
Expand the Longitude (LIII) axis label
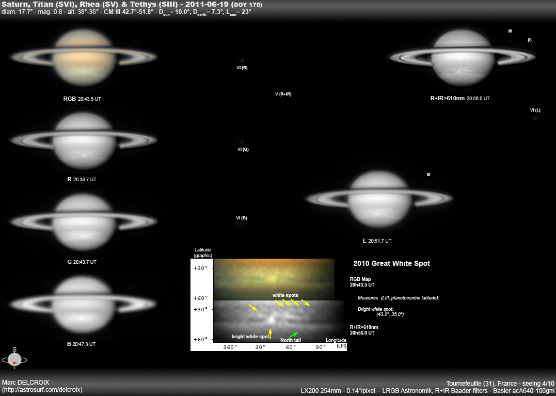(x=336, y=342)
